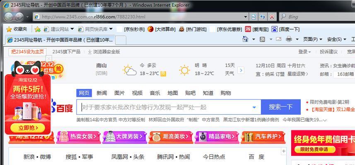Open the address bar dropdown arrow
This screenshot has height=165, width=355.
click(x=246, y=16)
